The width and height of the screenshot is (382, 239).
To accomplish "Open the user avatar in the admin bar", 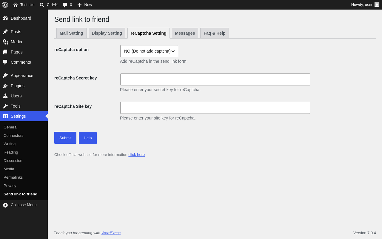I will 377,4.
